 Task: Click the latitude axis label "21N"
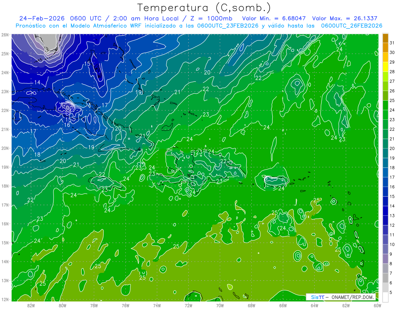point(5,129)
